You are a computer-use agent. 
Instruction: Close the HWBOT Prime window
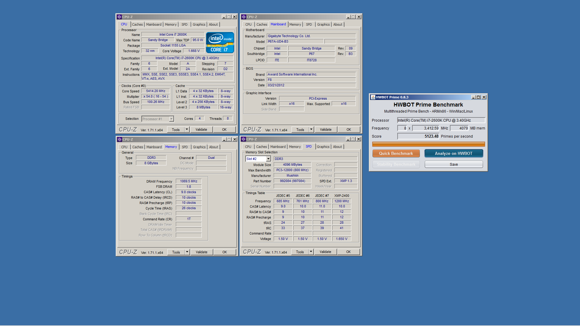(484, 97)
